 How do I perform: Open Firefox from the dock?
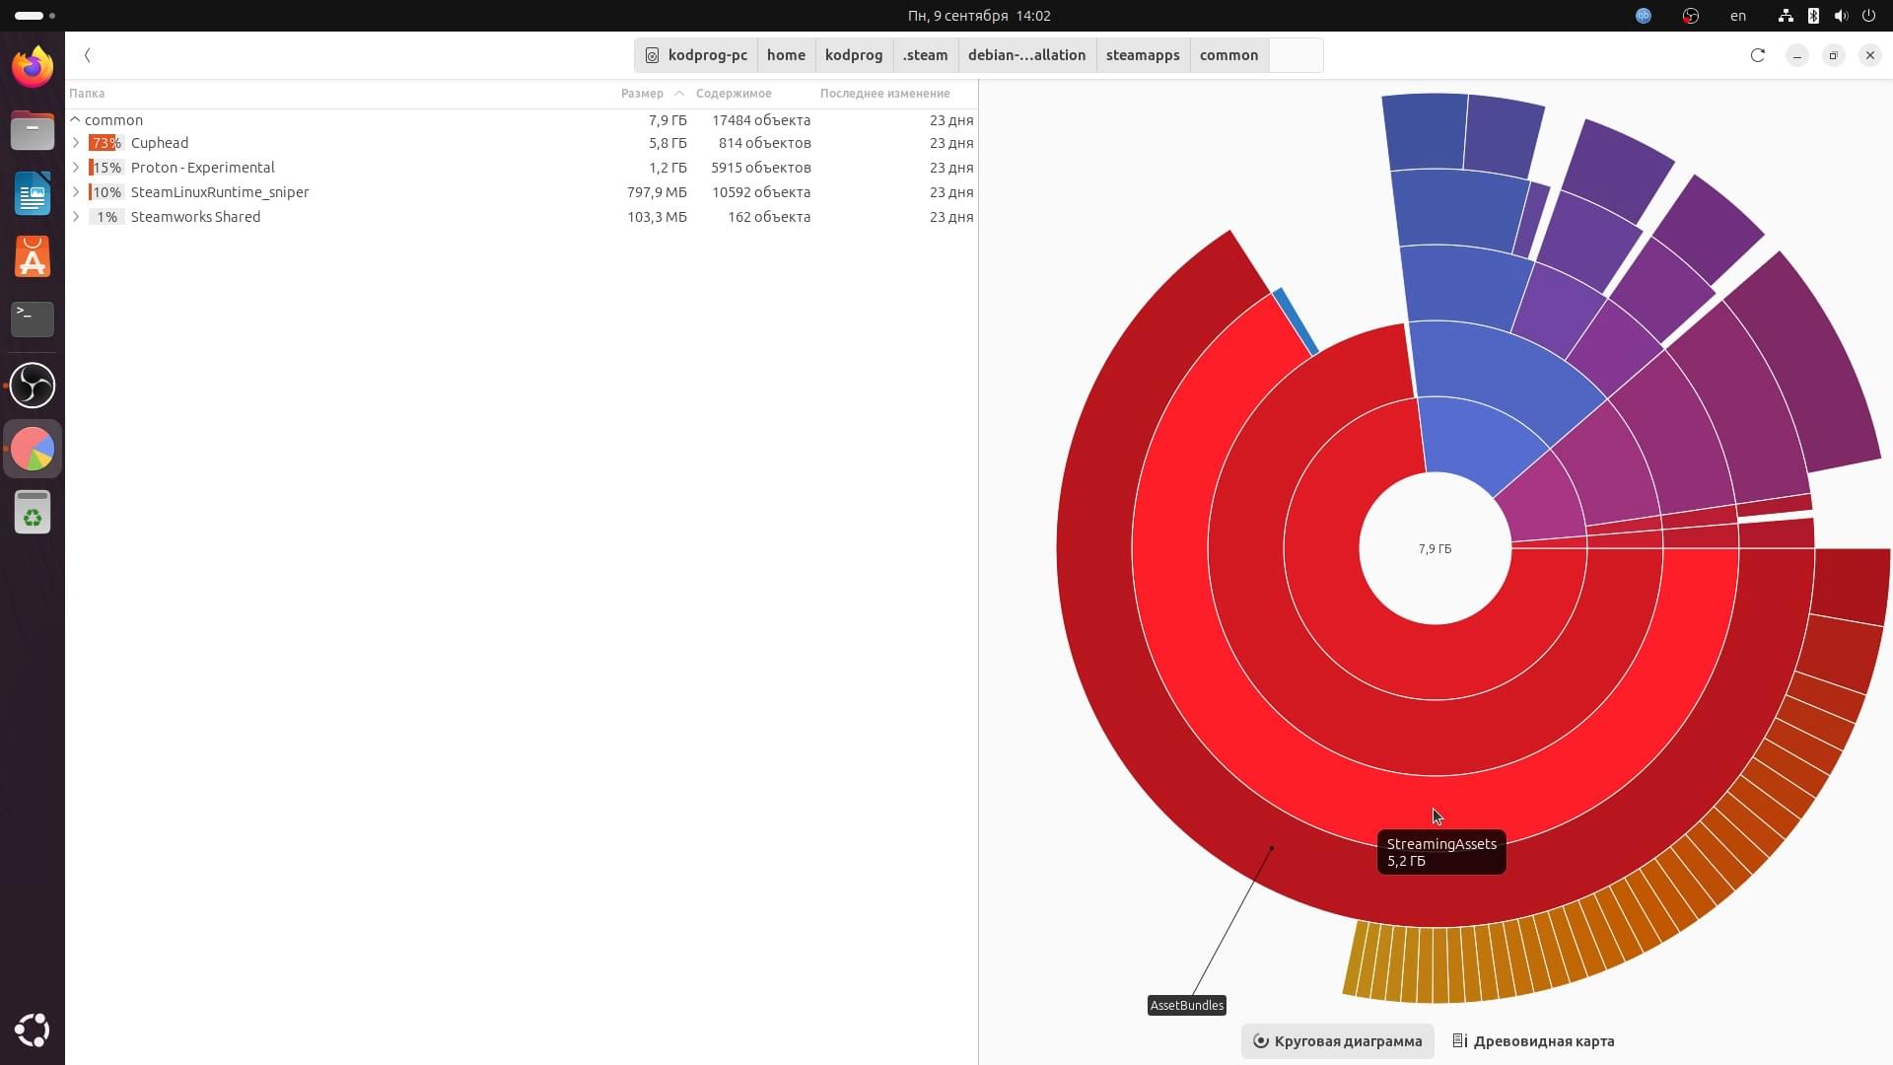33,67
